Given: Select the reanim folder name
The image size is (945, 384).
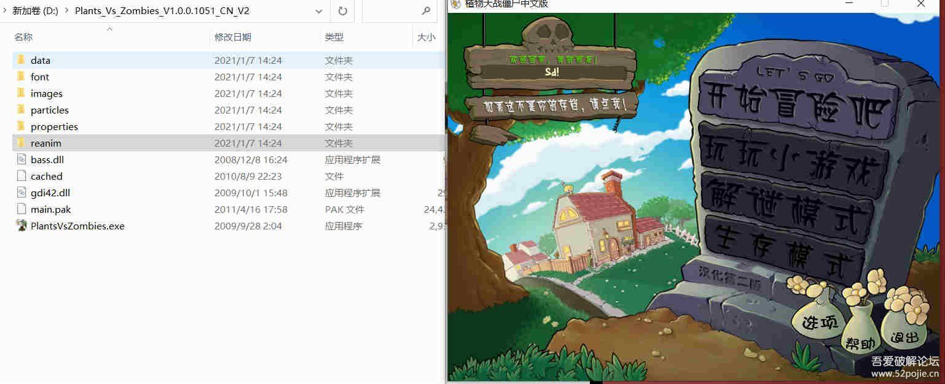Looking at the screenshot, I should pos(46,143).
